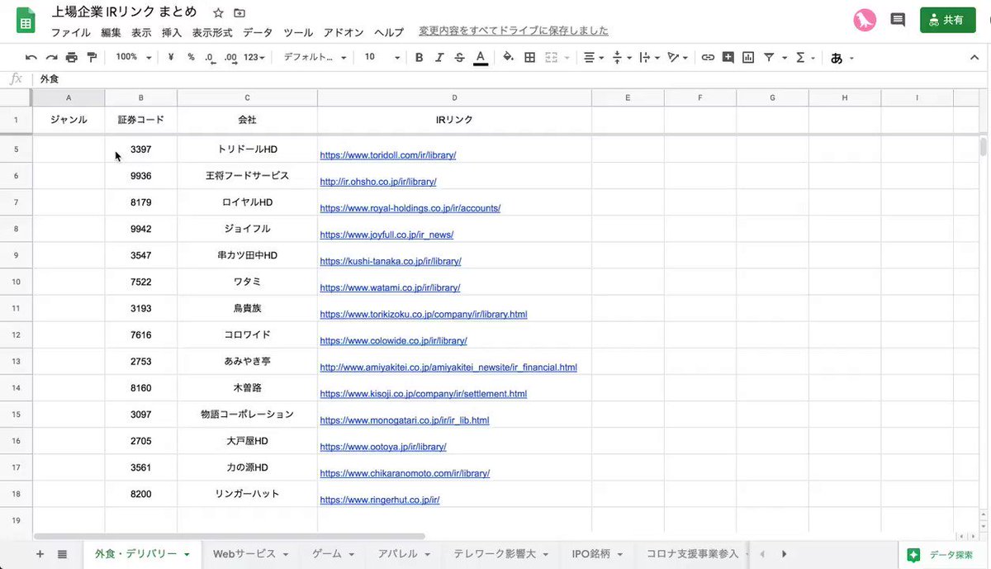Open the watami.co.jp IR link
This screenshot has width=991, height=569.
(390, 288)
